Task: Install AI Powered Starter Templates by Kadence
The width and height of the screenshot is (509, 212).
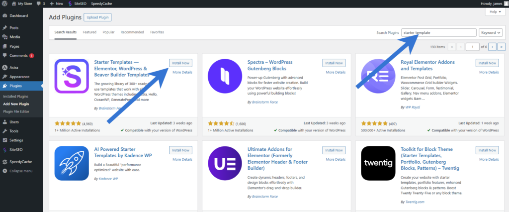Action: pyautogui.click(x=180, y=150)
